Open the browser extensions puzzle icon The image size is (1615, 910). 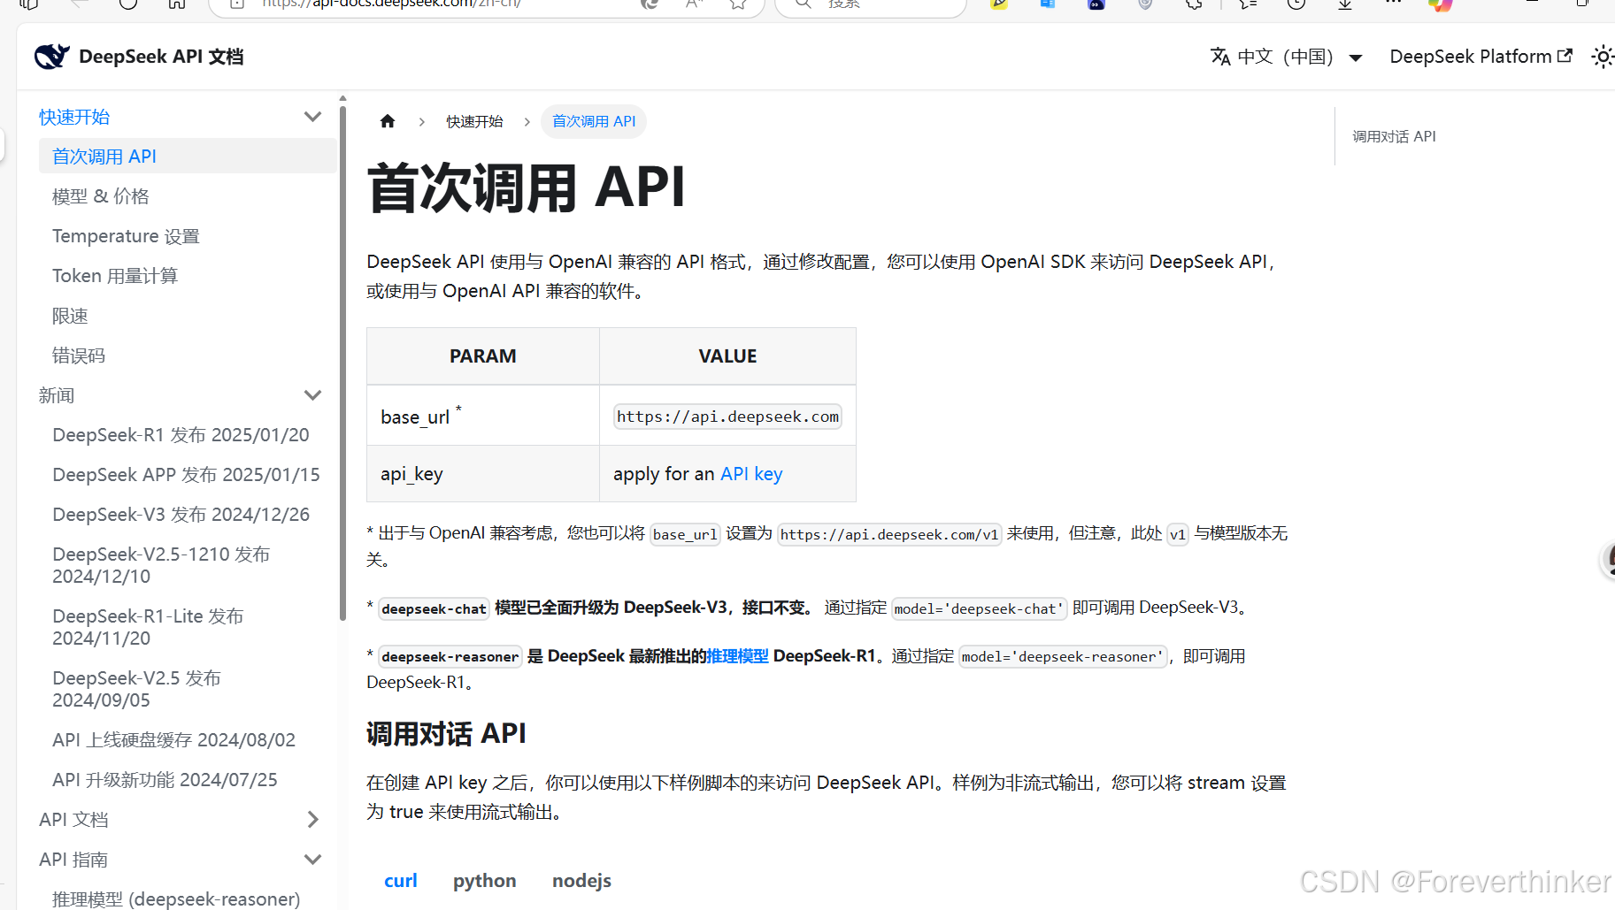click(1194, 4)
